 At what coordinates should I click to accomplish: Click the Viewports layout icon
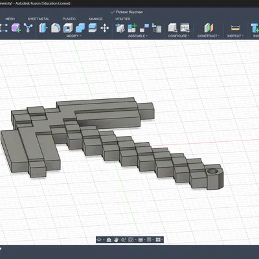pyautogui.click(x=158, y=240)
